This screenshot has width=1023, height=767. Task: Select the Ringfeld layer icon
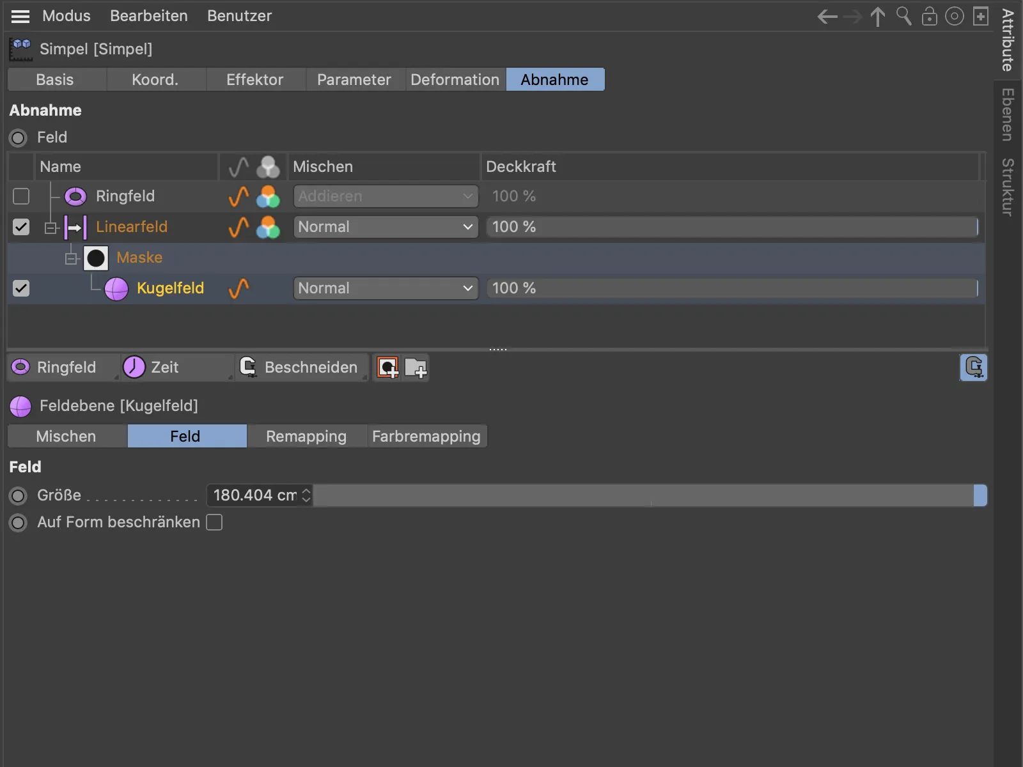[x=75, y=196]
